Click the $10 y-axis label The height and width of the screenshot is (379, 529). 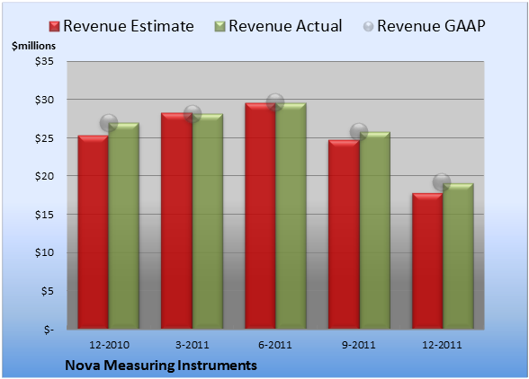pyautogui.click(x=44, y=252)
